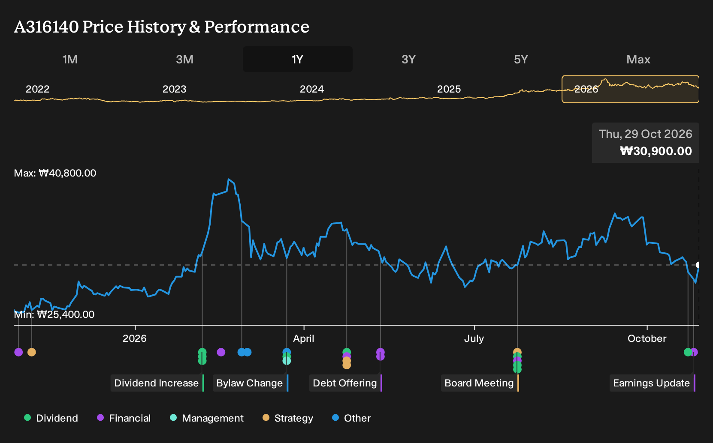This screenshot has width=713, height=443.
Task: Click the highlighted 2026 range selector window
Action: tap(631, 89)
